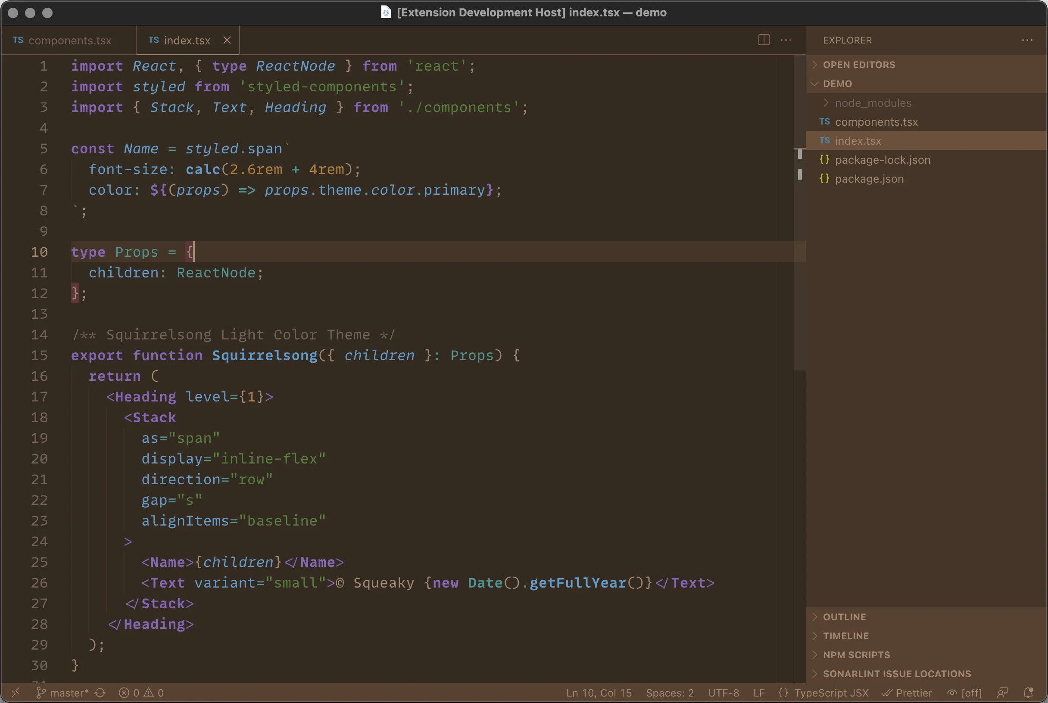Click the node_modules tree item
The image size is (1048, 703).
coord(873,103)
